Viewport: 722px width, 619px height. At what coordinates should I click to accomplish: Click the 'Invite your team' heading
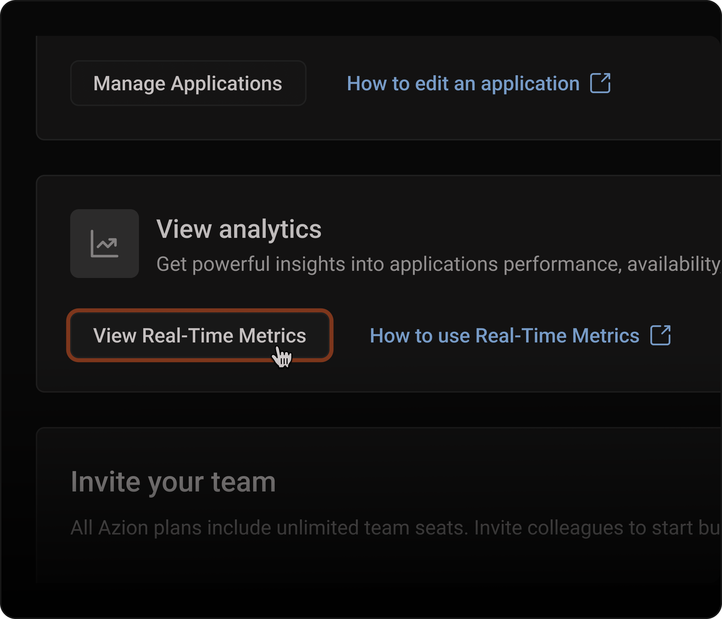coord(173,481)
